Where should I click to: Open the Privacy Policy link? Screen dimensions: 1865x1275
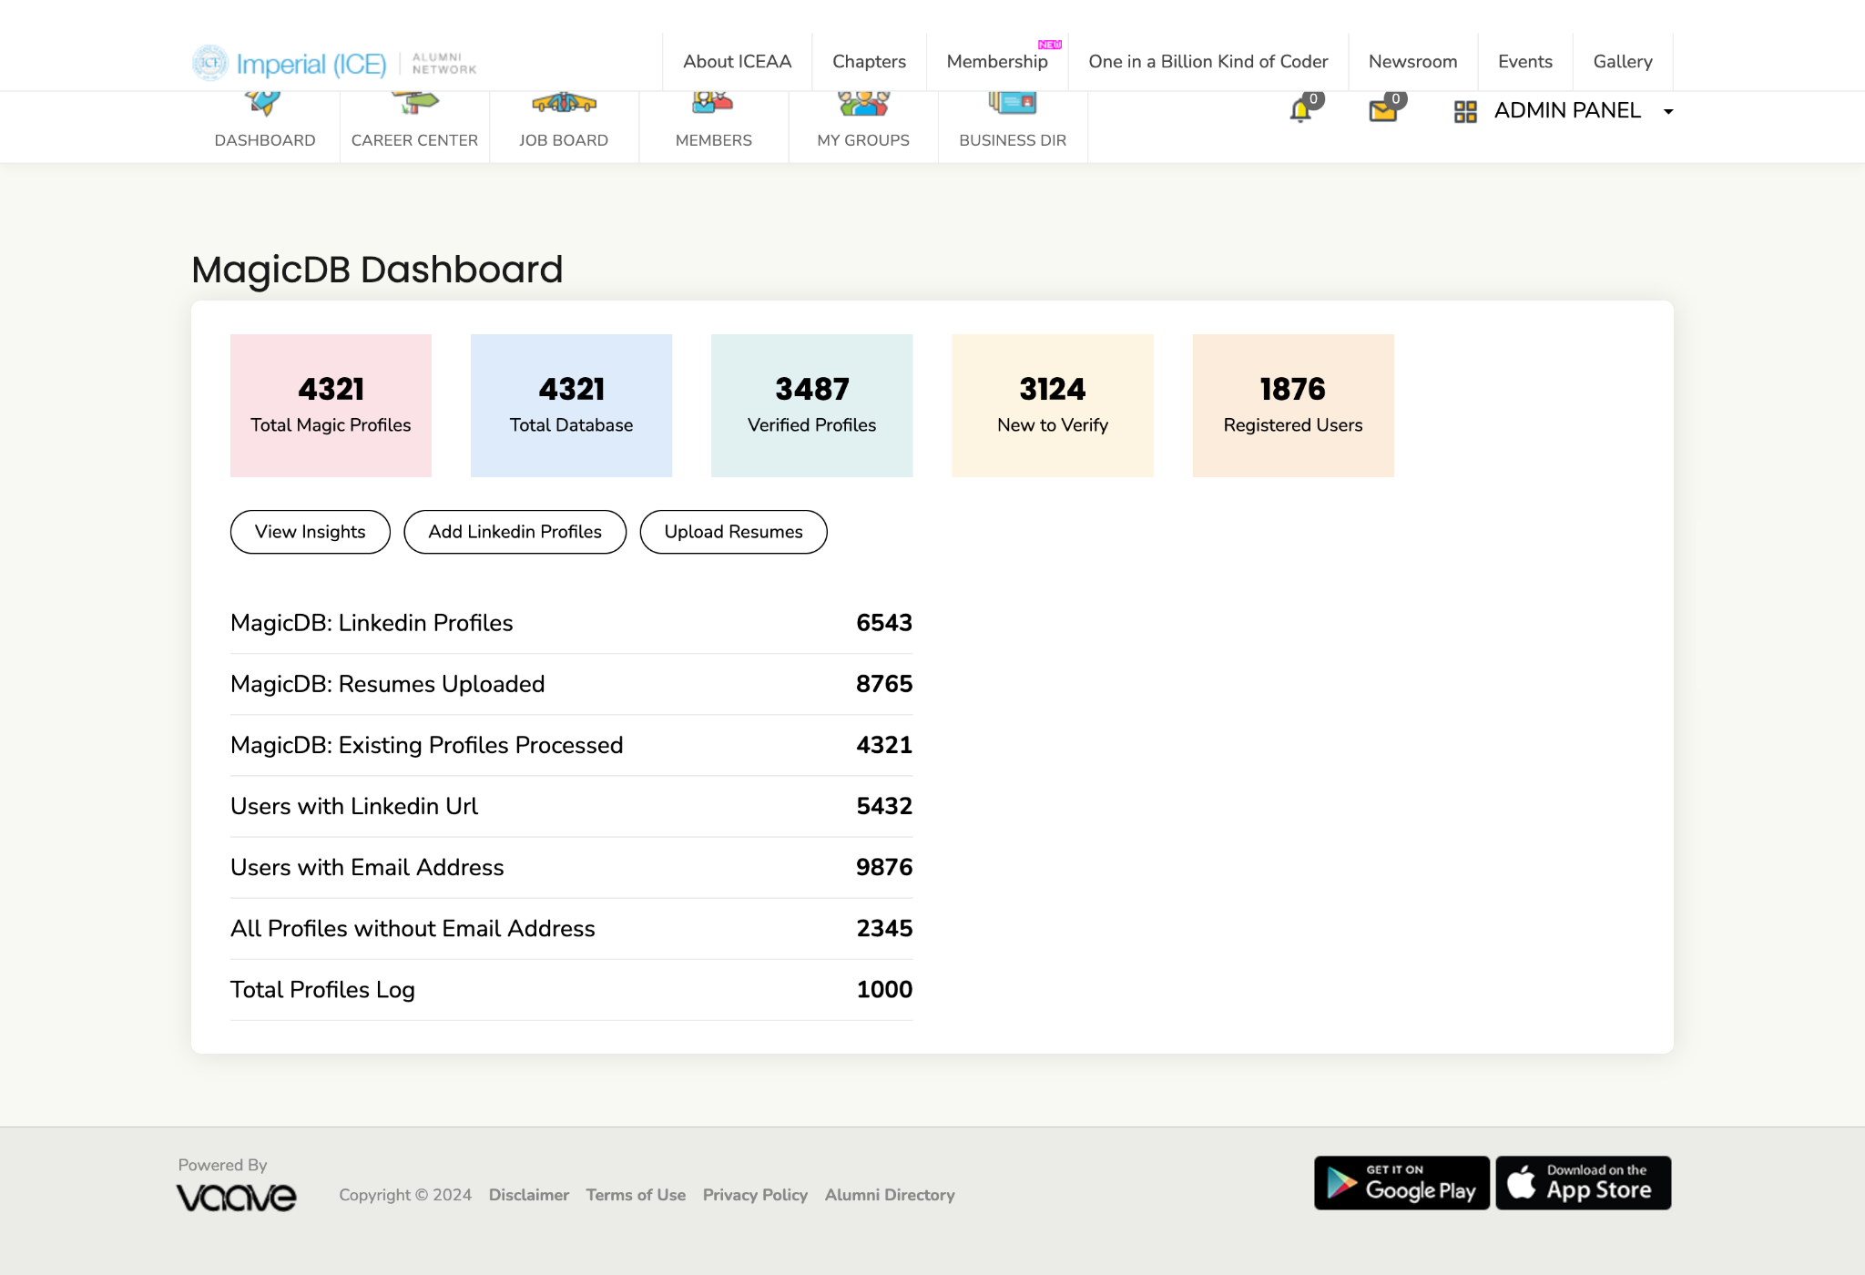point(755,1194)
